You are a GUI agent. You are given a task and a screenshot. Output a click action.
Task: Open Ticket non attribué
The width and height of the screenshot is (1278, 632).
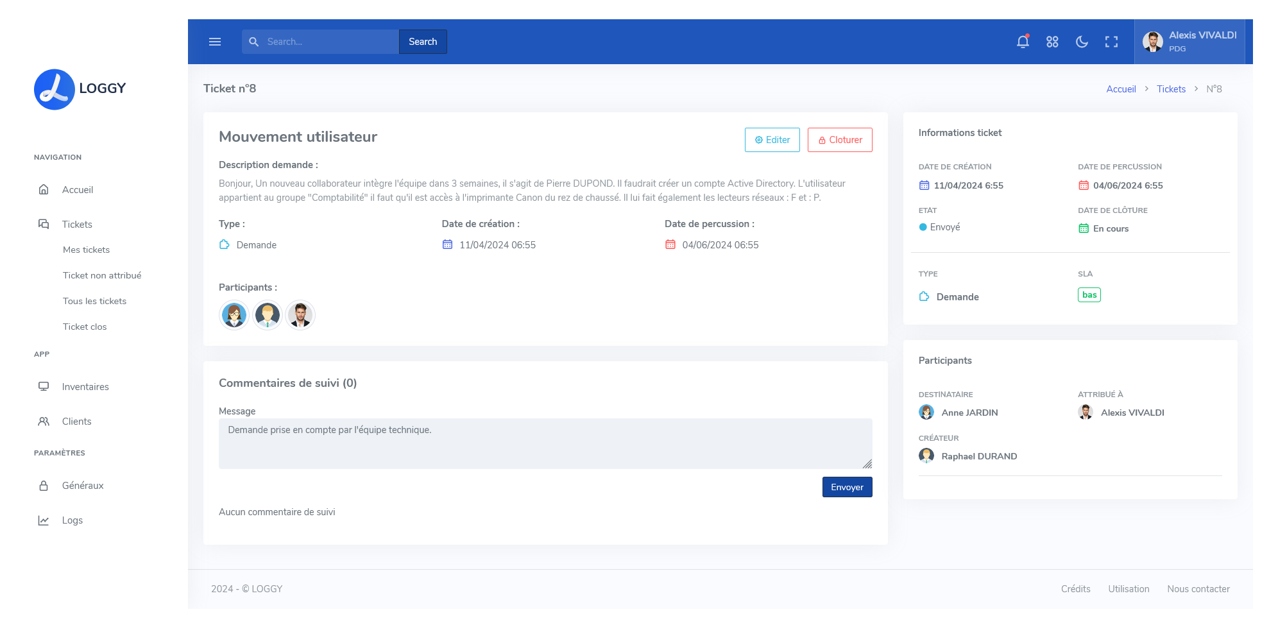click(102, 275)
